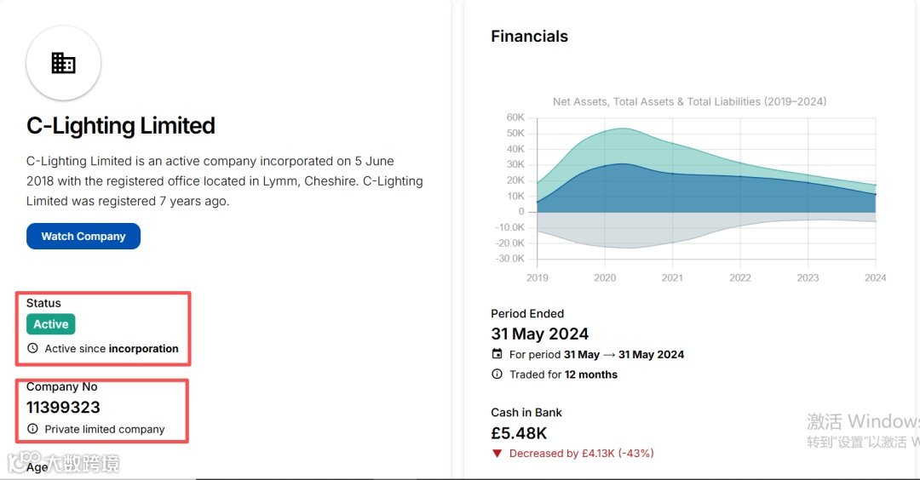
Task: Click the Decreased by £4.13K text
Action: pos(581,454)
